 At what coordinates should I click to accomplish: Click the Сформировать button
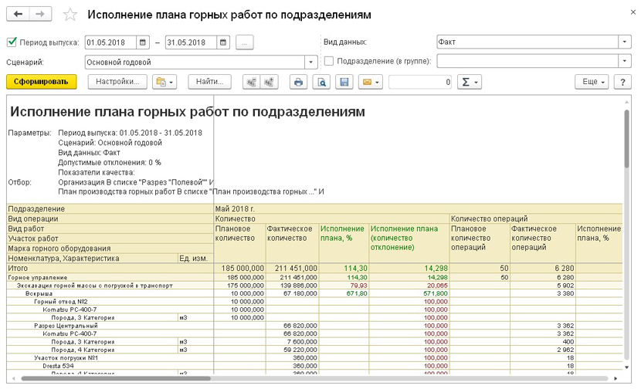(x=41, y=82)
